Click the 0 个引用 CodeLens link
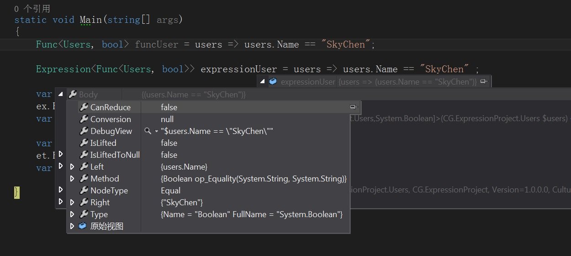 click(x=32, y=9)
